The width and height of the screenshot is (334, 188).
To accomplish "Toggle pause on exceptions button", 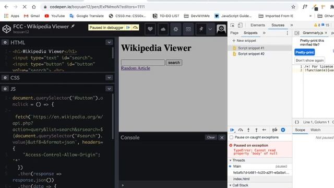I will [x=283, y=130].
